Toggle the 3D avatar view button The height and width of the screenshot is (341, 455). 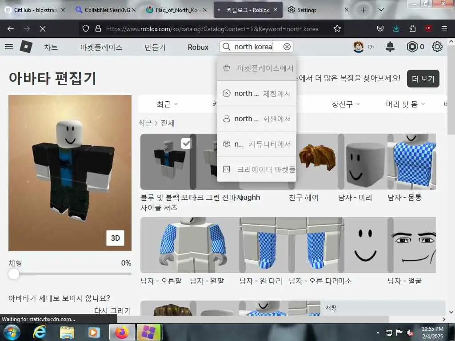115,238
